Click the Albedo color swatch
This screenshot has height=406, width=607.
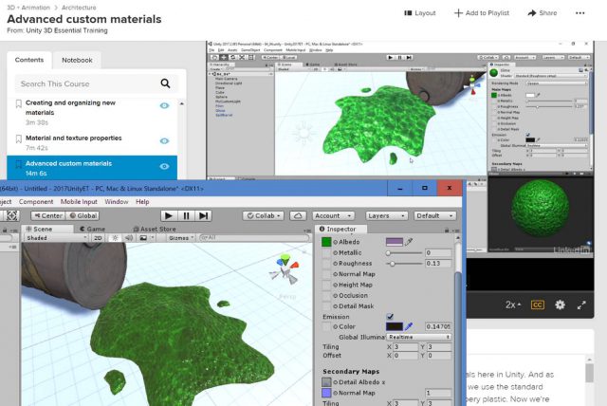tap(395, 242)
